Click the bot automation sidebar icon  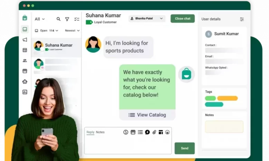tap(25, 81)
